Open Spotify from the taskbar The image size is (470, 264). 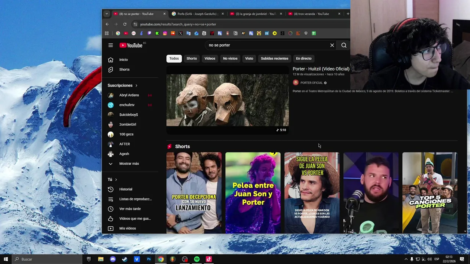point(197,259)
